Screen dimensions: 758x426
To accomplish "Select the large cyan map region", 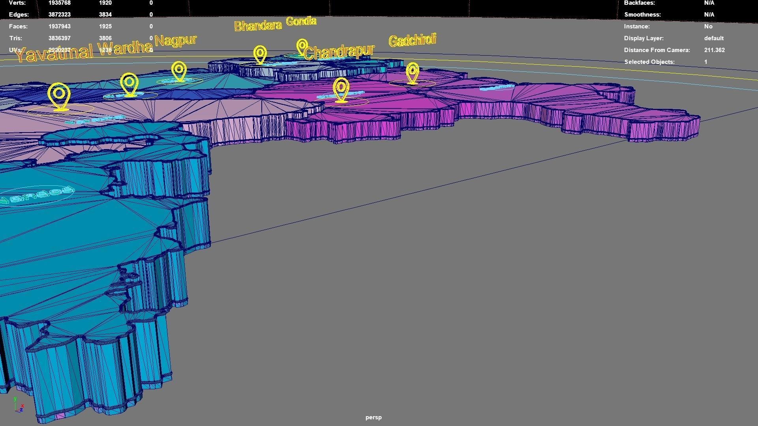I will tap(79, 237).
